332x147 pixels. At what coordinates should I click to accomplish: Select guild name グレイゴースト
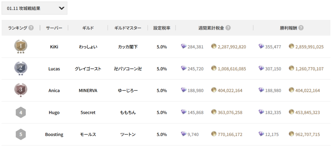[x=88, y=69]
